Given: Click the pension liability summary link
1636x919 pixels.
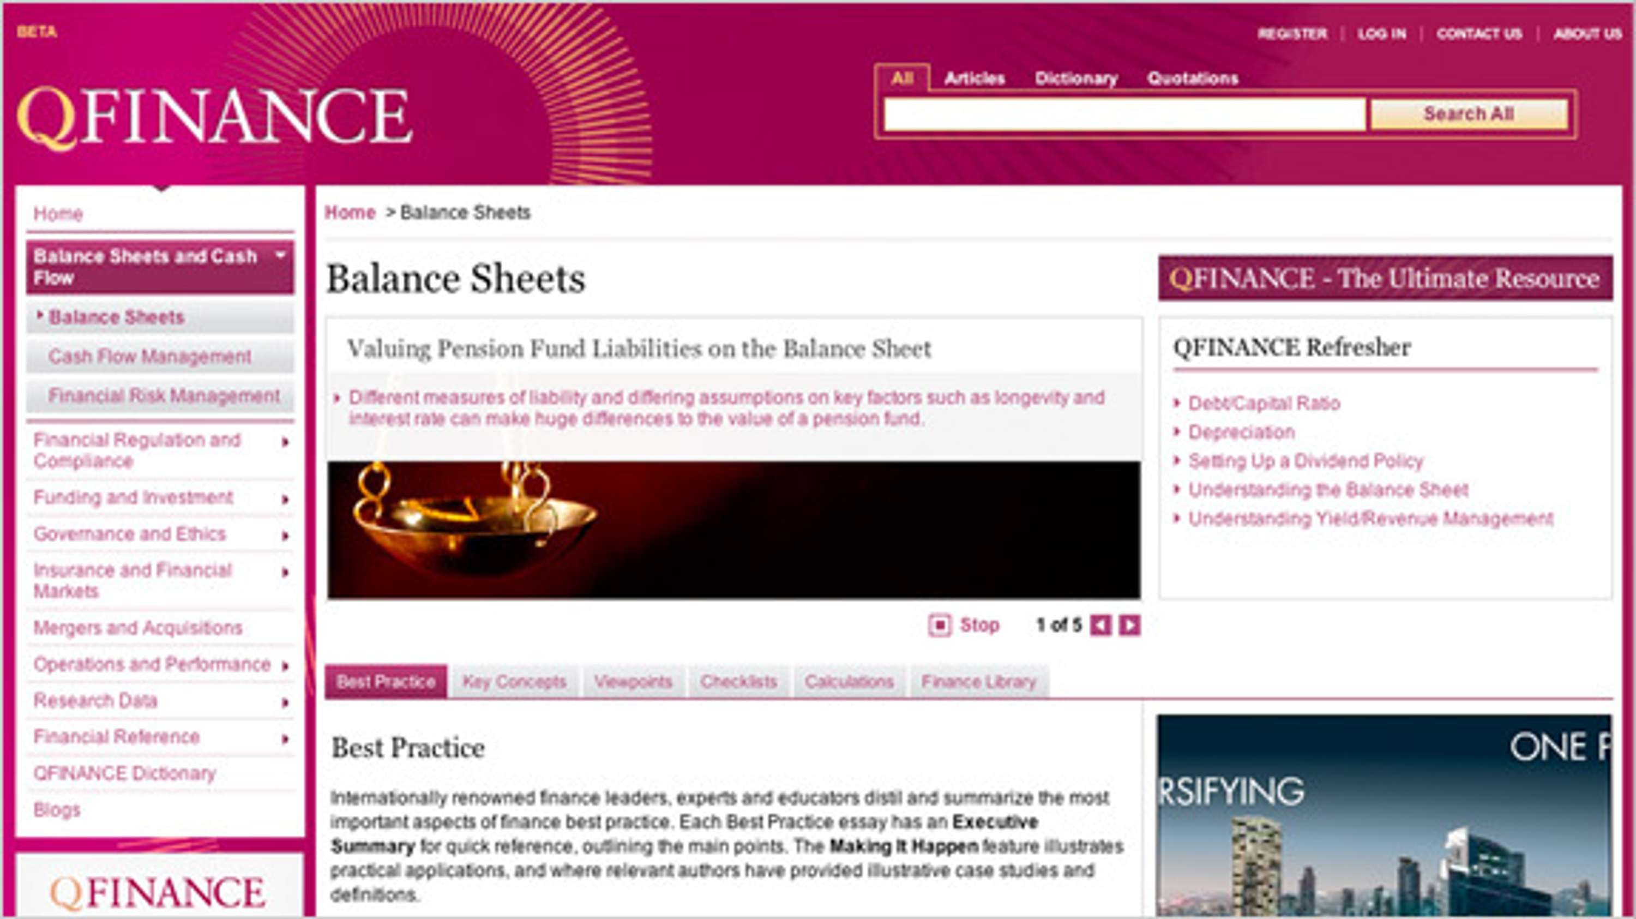Looking at the screenshot, I should pos(726,409).
